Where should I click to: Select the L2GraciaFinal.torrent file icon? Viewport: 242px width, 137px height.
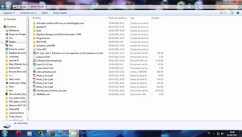click(x=34, y=72)
